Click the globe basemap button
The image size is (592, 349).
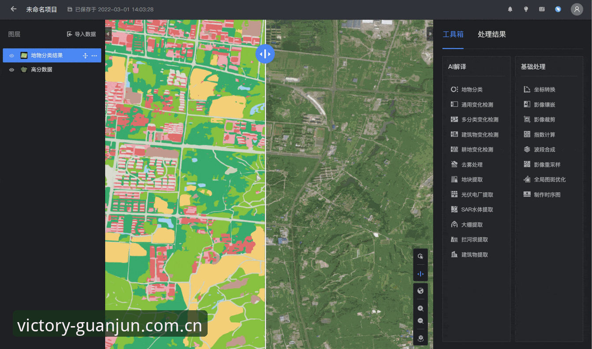(x=421, y=291)
